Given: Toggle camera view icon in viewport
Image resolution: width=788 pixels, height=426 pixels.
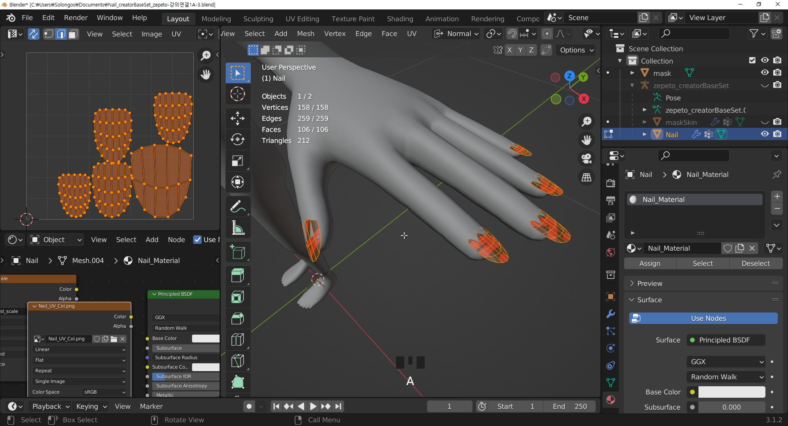Looking at the screenshot, I should (x=586, y=159).
